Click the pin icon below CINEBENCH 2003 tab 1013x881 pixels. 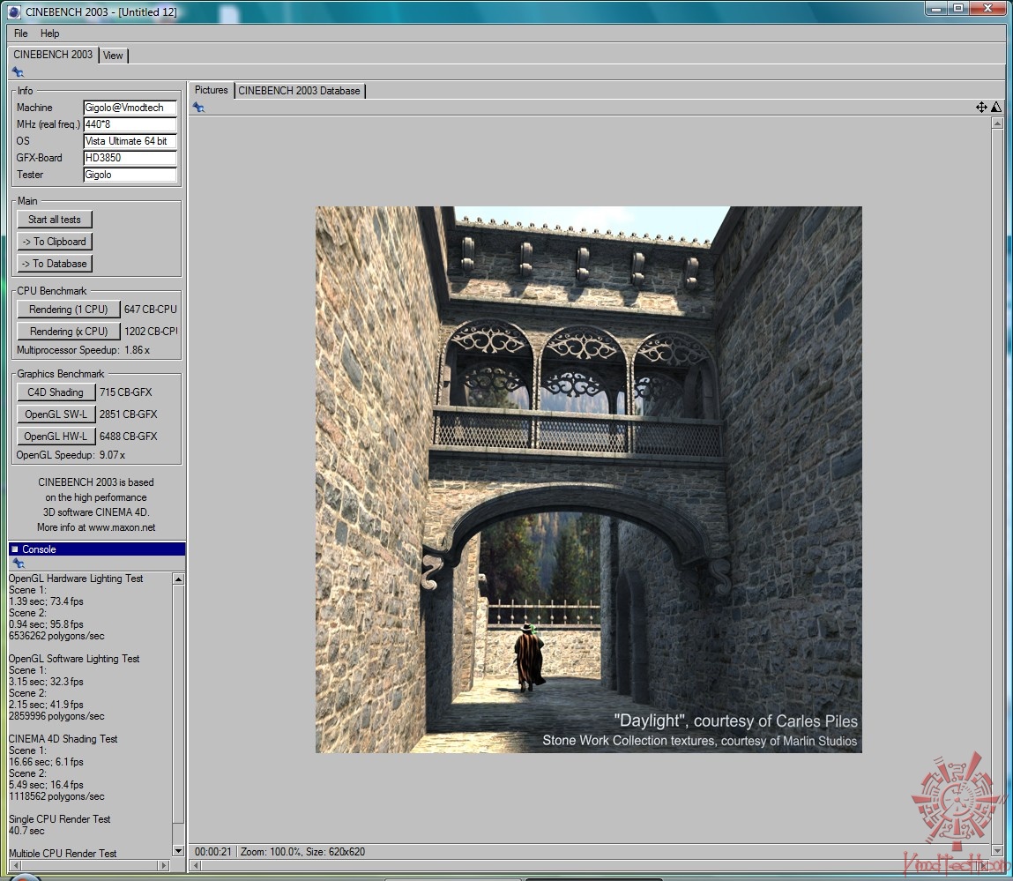pos(18,71)
